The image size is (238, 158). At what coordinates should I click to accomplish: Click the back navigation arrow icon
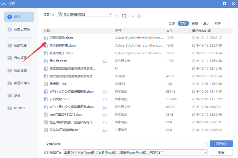point(117,16)
